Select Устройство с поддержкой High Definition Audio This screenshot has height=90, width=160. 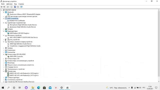point(25,46)
